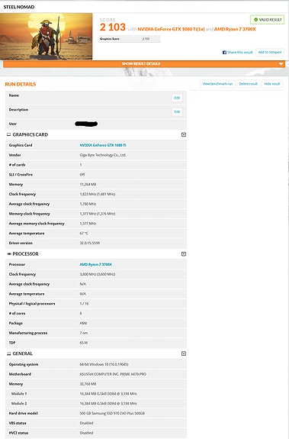Select the Module 2 G.Skill DDR4 value
The width and height of the screenshot is (289, 439).
coord(108,403)
